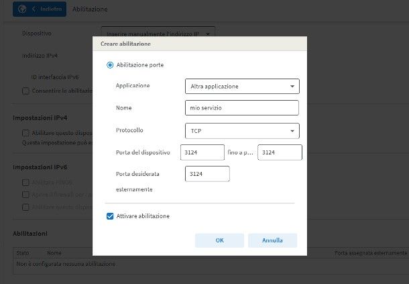This screenshot has width=409, height=284.
Task: Expand the Protocollo TCP dropdown
Action: (x=241, y=130)
